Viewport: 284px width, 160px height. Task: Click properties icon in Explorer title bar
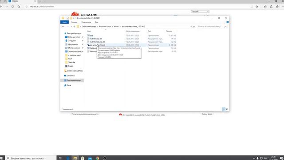pos(67,18)
